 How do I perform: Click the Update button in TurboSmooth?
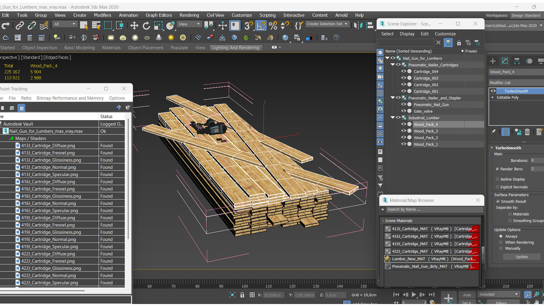(x=521, y=257)
